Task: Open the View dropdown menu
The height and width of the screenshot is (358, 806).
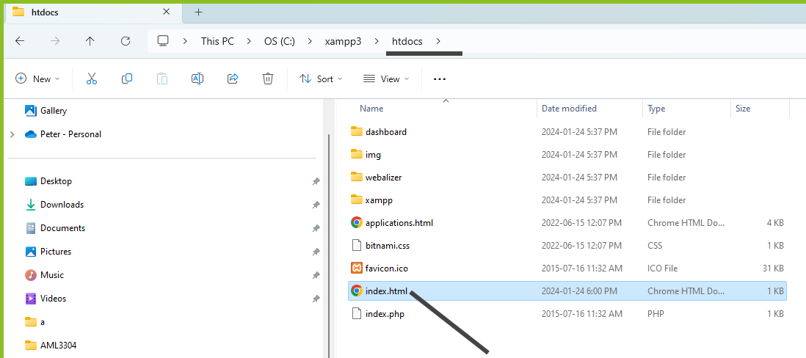Action: 386,78
